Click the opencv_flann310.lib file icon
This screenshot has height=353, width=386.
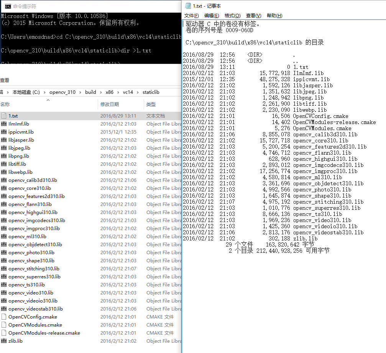4,204
